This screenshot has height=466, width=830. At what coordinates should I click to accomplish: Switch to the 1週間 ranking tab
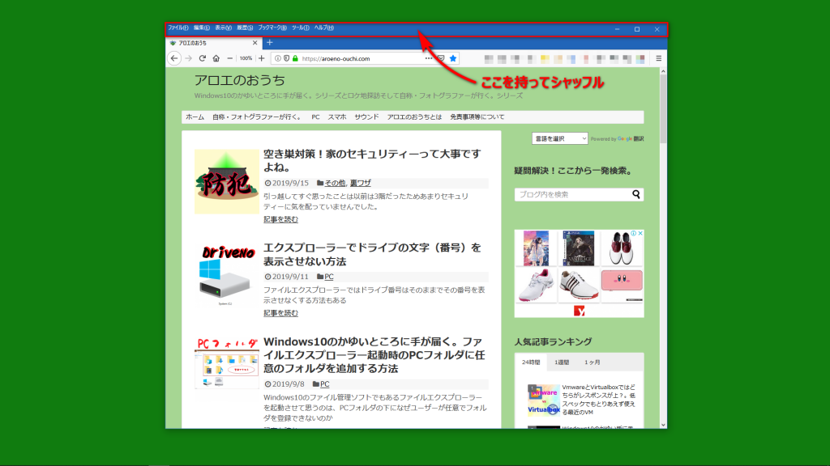coord(562,362)
